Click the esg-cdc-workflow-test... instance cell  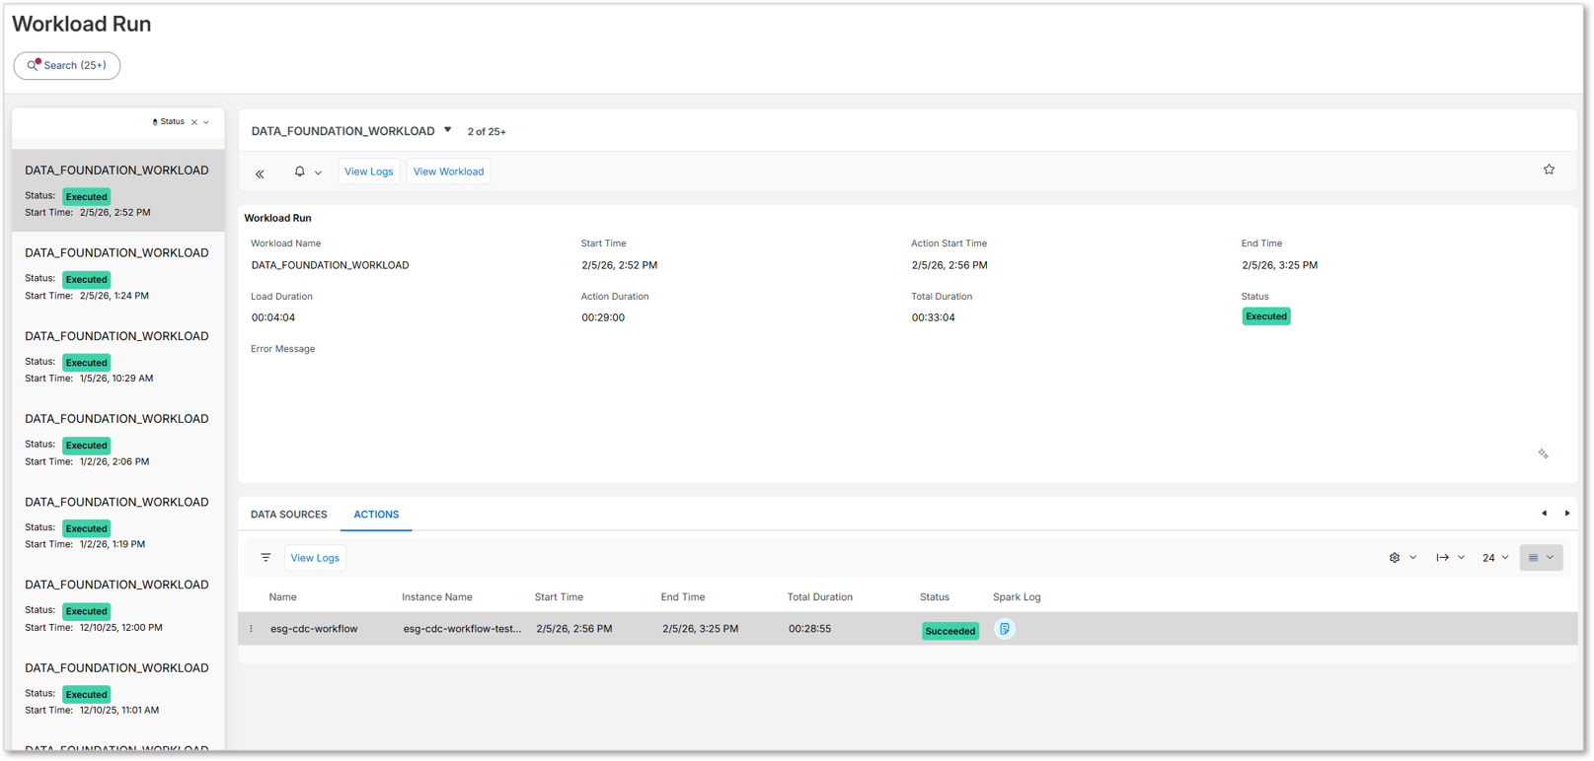click(x=462, y=629)
